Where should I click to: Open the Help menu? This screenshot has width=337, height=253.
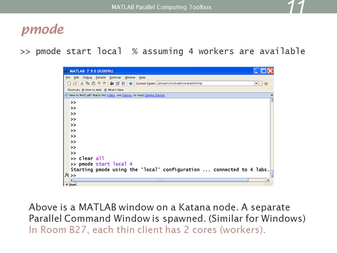coord(142,77)
